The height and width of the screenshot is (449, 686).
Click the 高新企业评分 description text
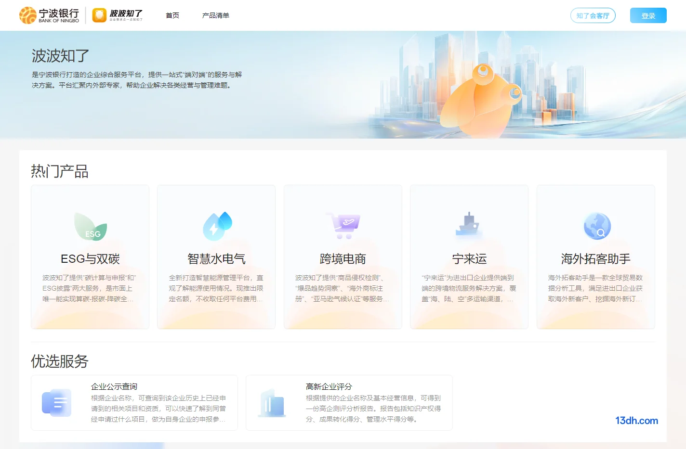click(x=373, y=409)
